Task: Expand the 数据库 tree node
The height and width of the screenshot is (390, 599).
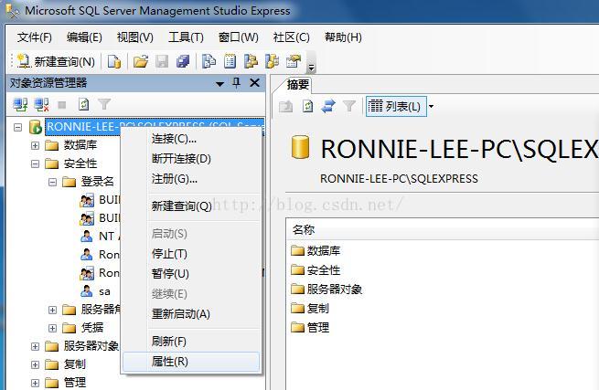Action: pos(35,145)
